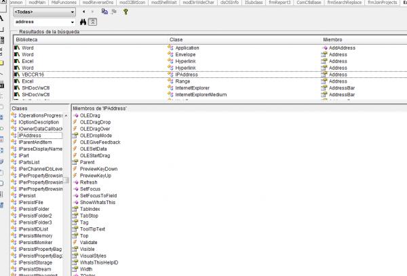Select the ShowWhatsThis member
The image size is (407, 276).
(98, 202)
